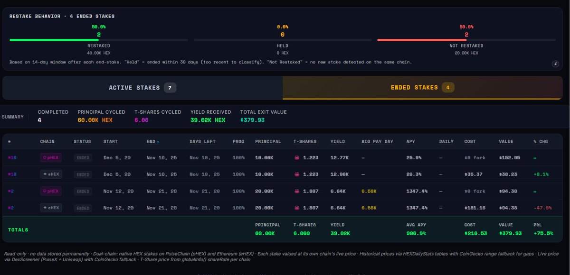The height and width of the screenshot is (275, 570).
Task: Sort table by DAYS LEFT column header
Action: [x=202, y=142]
